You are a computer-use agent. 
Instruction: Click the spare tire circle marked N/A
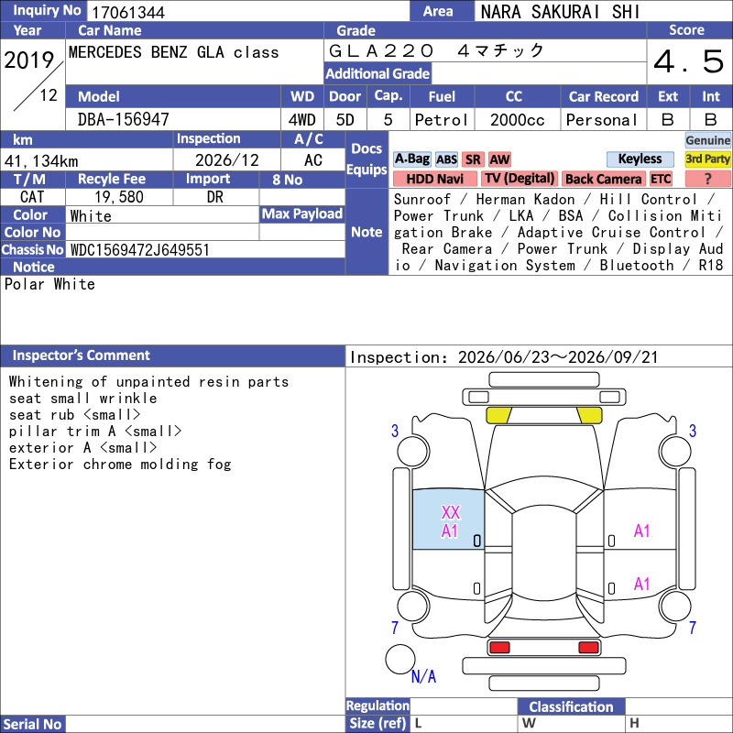(x=400, y=659)
